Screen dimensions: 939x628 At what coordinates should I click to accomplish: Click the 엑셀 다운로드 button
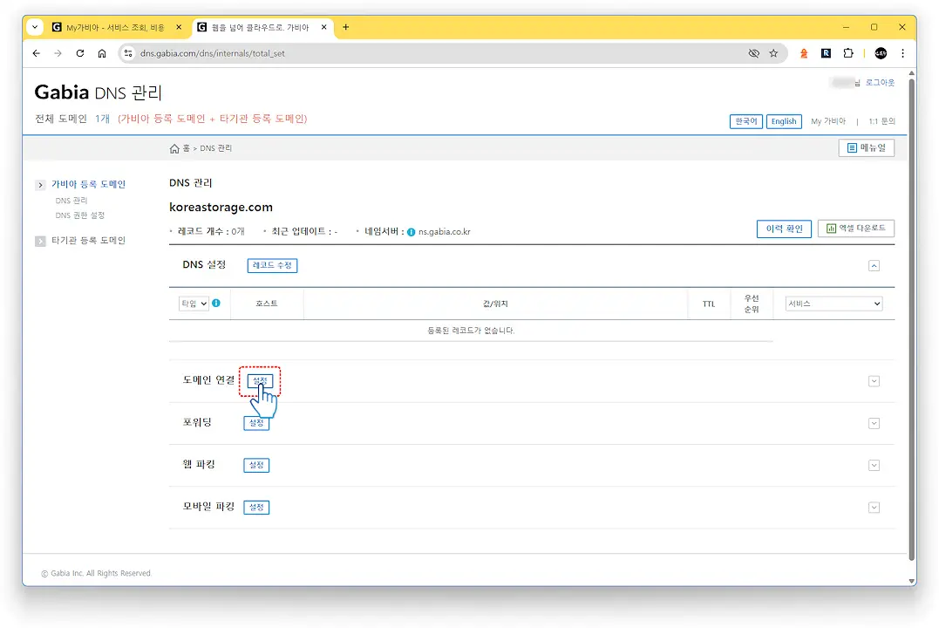click(x=856, y=229)
